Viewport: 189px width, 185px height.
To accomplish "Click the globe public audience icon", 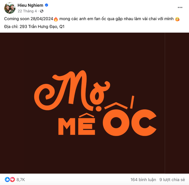I will click(42, 11).
